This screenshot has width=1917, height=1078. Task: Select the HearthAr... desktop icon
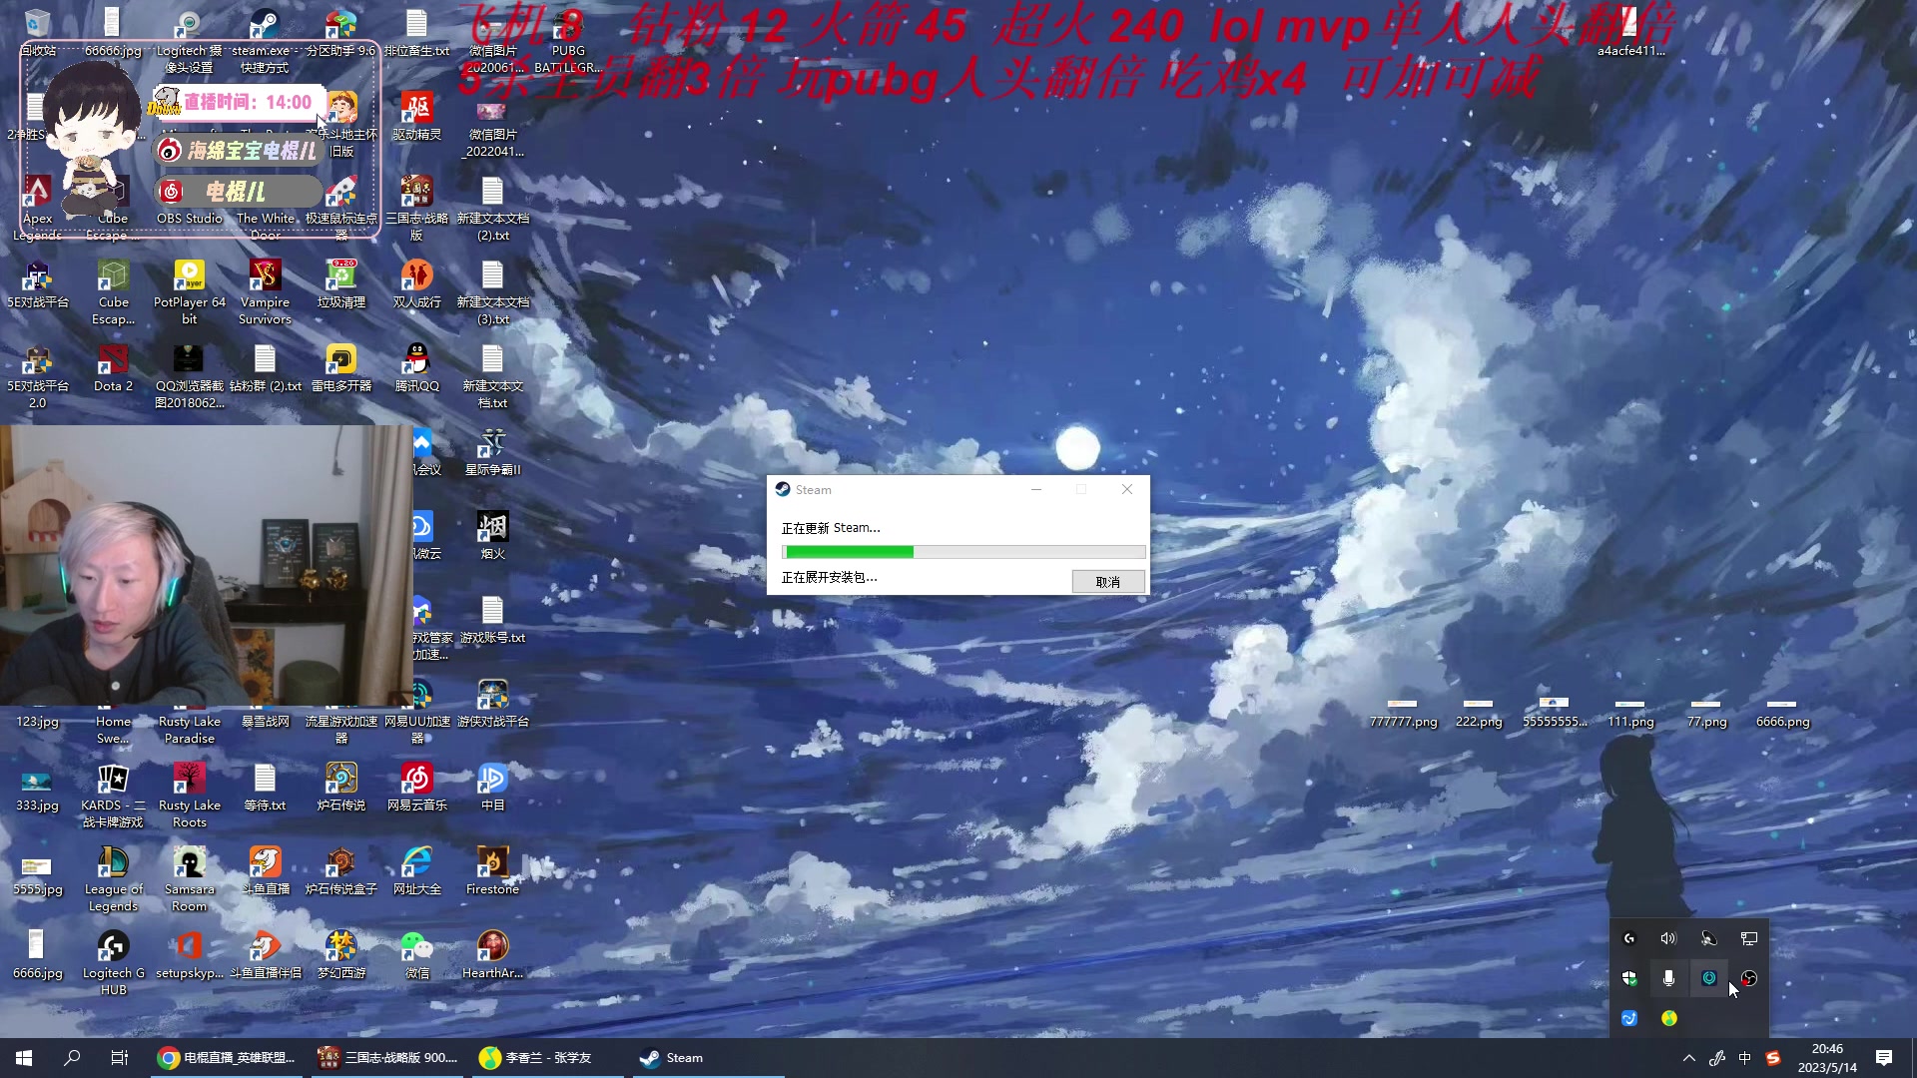coord(492,954)
